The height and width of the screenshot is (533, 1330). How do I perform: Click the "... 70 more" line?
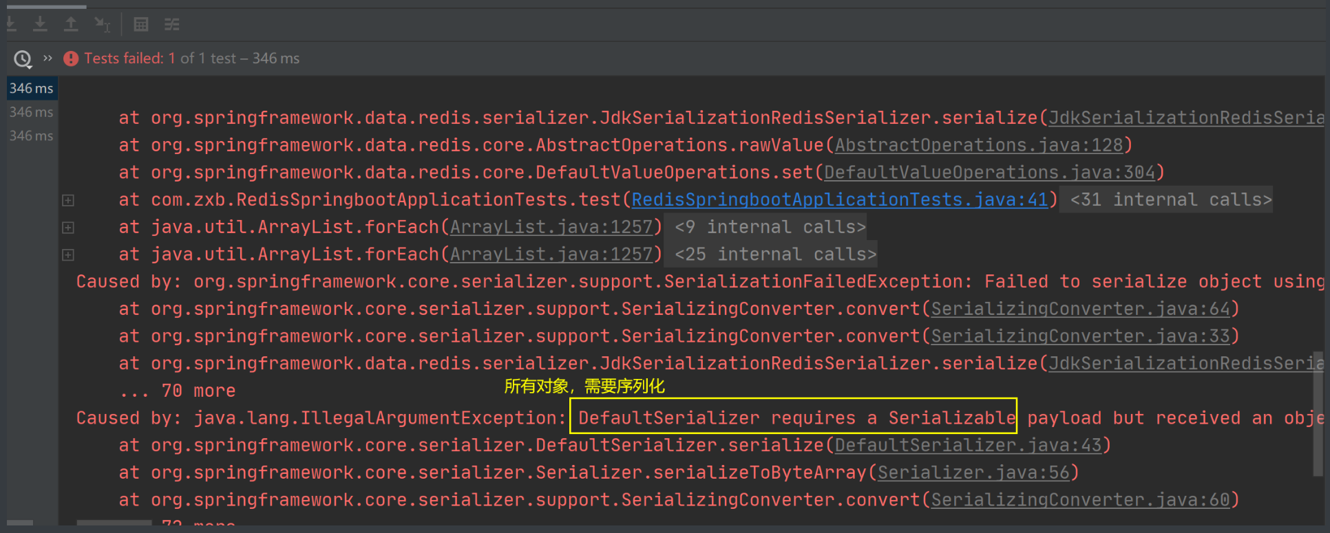[178, 391]
